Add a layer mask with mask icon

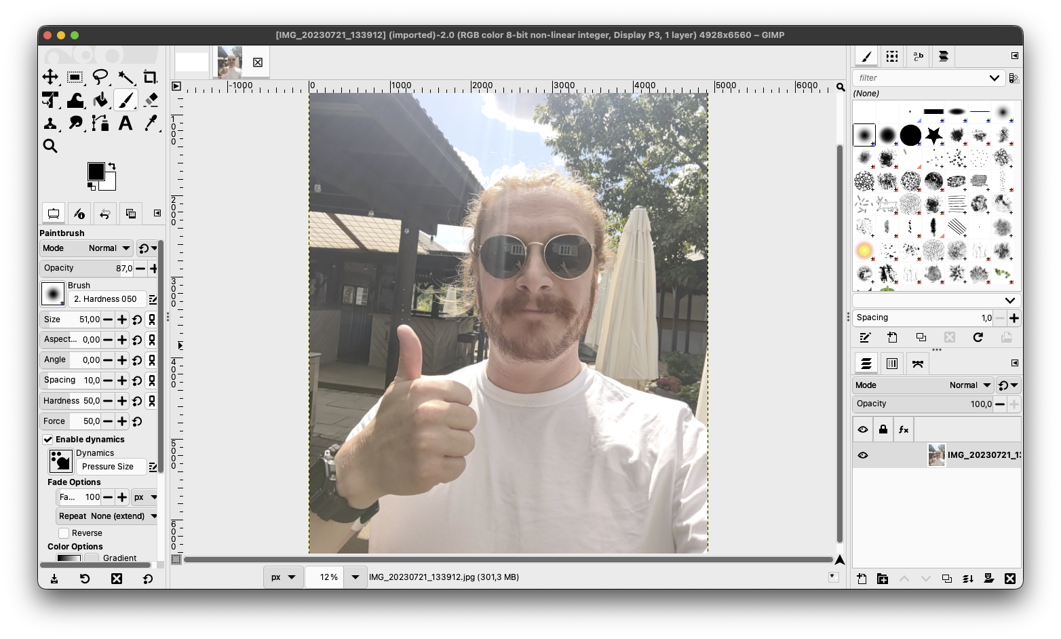(x=989, y=579)
